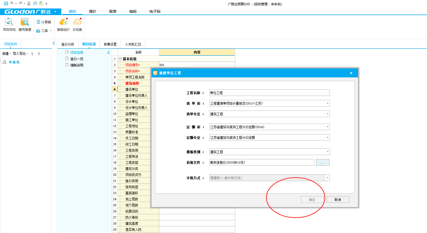
Task: Switch to the 人材机汇总 tab
Action: pos(133,44)
